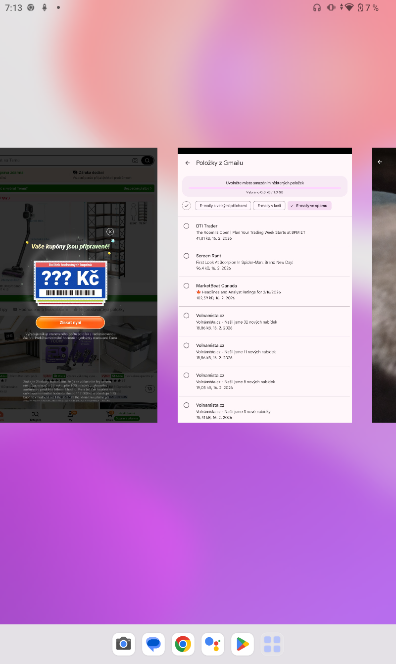Open the Camera app in dock

coord(123,644)
